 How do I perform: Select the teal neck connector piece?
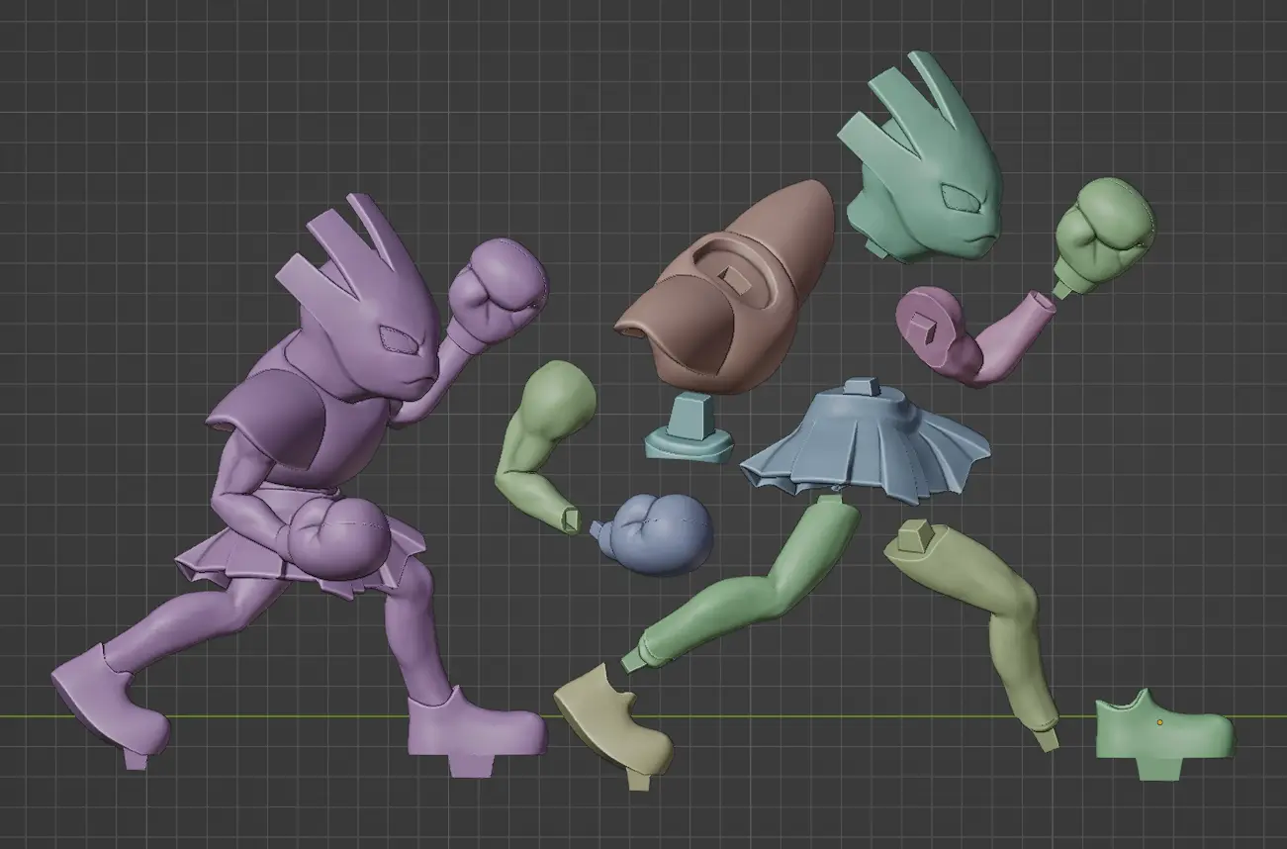pos(691,425)
